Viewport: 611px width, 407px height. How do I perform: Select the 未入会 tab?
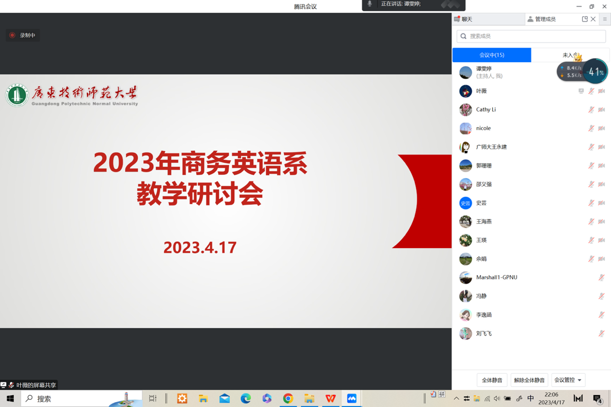tap(570, 55)
